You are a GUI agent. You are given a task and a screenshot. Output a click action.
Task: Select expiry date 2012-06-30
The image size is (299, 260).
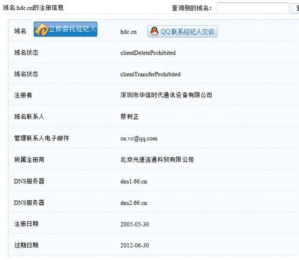pyautogui.click(x=135, y=246)
